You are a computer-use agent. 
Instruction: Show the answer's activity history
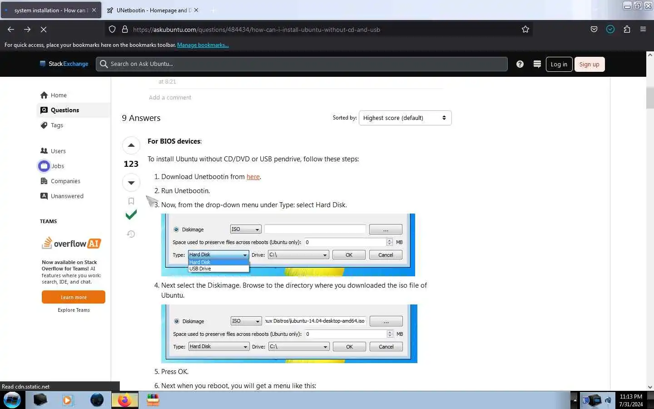pos(131,234)
